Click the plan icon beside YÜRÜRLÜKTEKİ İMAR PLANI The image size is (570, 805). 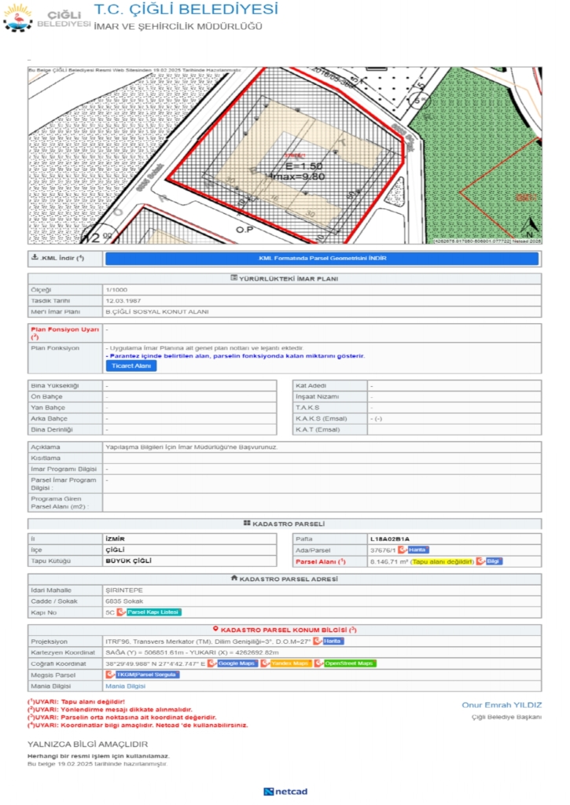pos(234,278)
